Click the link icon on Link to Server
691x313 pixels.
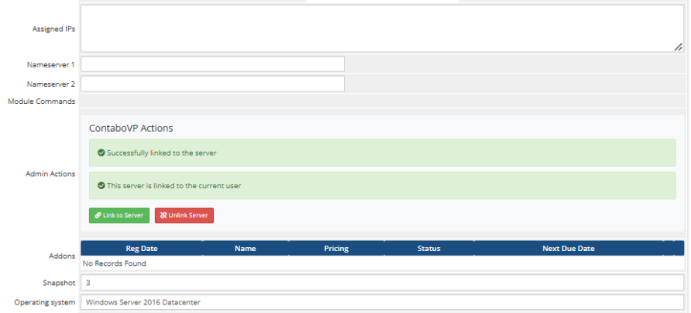[x=98, y=215]
